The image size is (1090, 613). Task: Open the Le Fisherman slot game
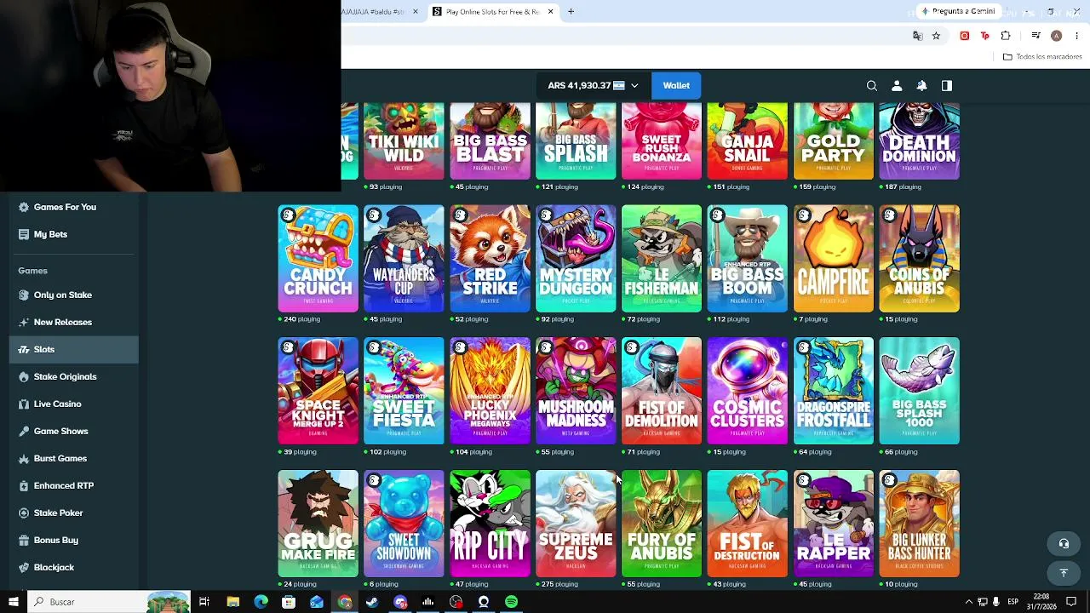point(662,259)
